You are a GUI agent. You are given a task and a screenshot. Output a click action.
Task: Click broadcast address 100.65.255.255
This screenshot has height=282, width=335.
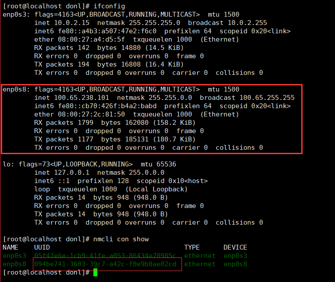[267, 98]
